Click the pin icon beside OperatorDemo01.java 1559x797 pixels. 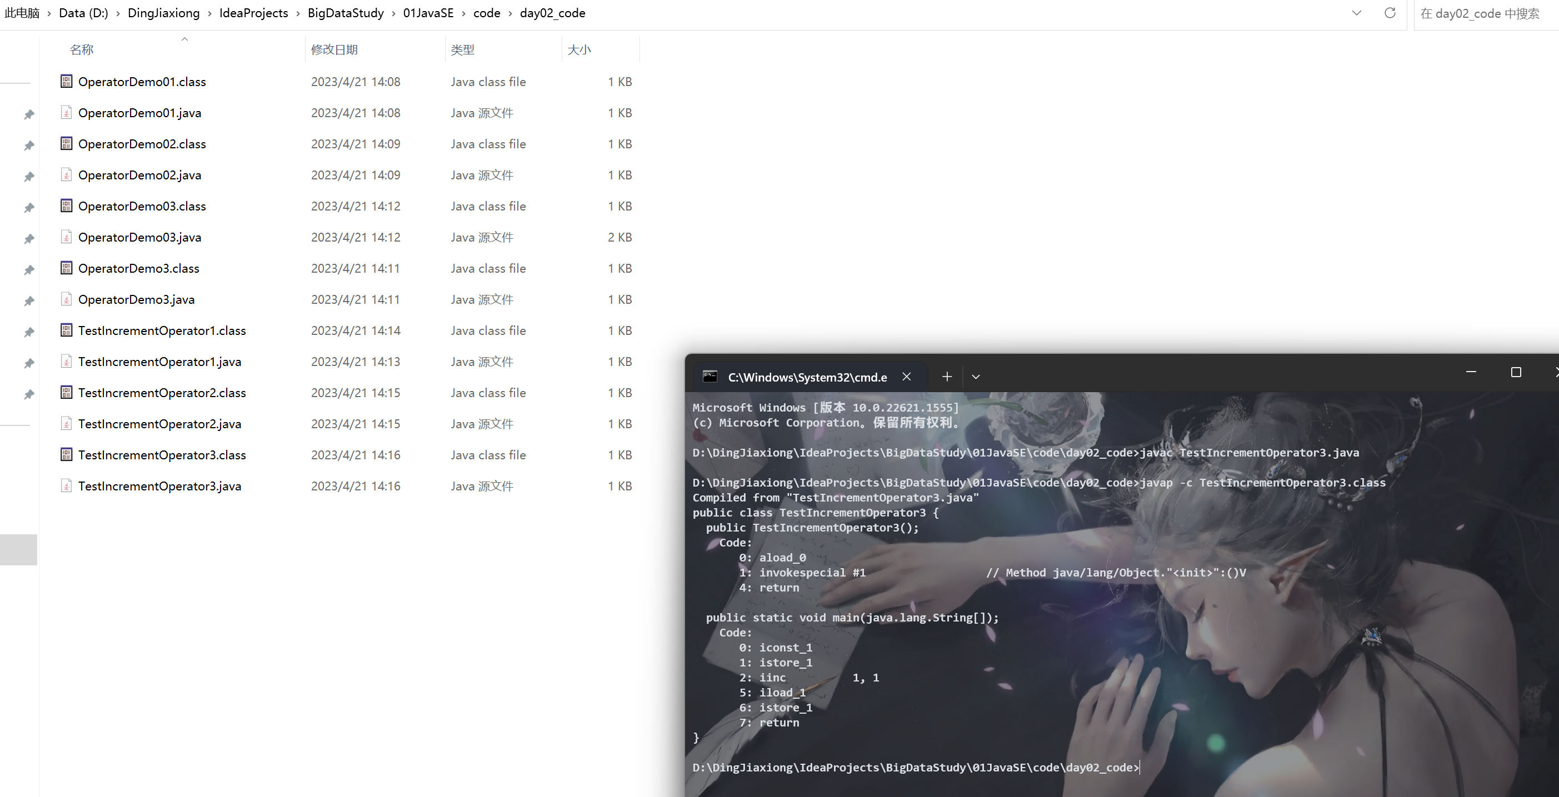pyautogui.click(x=28, y=114)
